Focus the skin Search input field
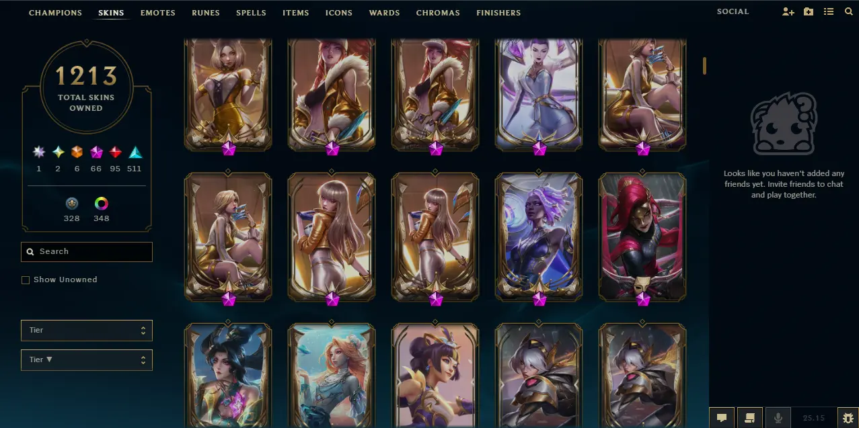This screenshot has height=428, width=859. pos(87,252)
